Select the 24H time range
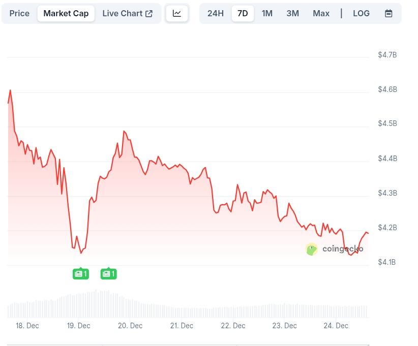This screenshot has width=418, height=346. click(x=216, y=13)
